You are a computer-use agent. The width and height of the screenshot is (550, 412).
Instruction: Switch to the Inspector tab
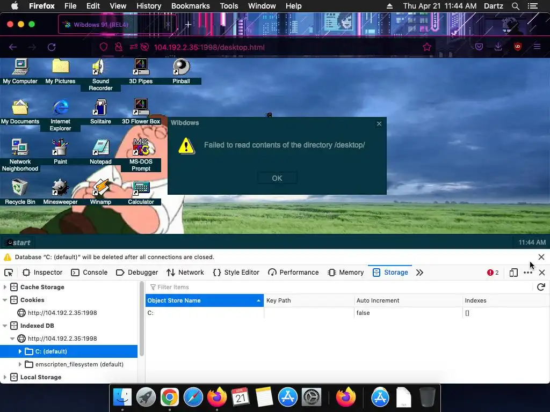point(42,273)
